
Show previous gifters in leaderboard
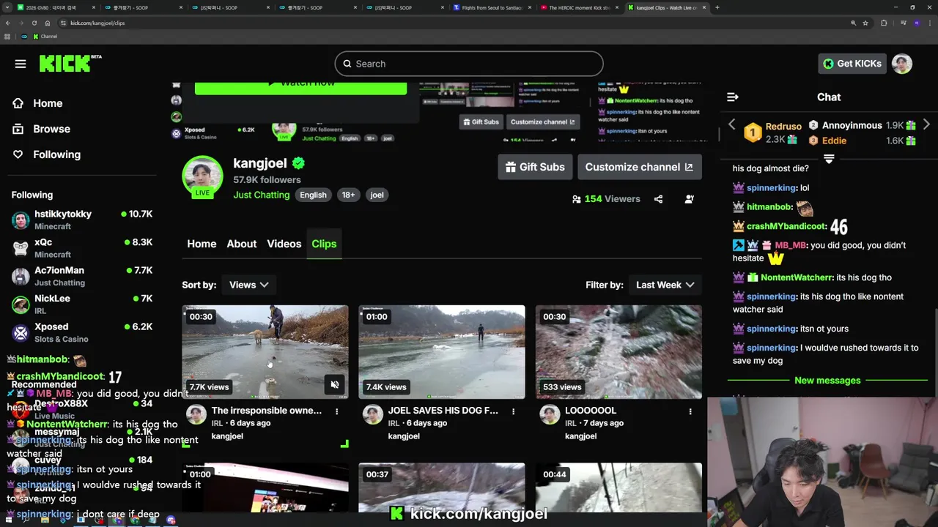[731, 124]
